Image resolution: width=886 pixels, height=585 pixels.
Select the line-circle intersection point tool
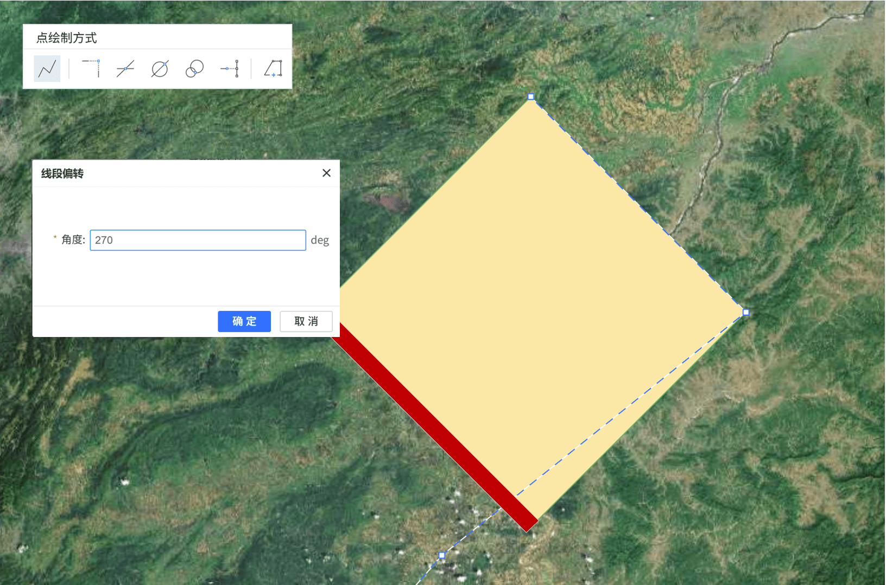[160, 69]
